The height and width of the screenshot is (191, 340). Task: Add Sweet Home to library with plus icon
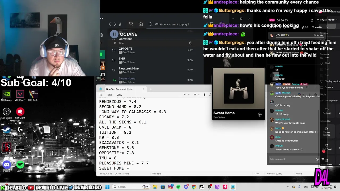tap(260, 115)
